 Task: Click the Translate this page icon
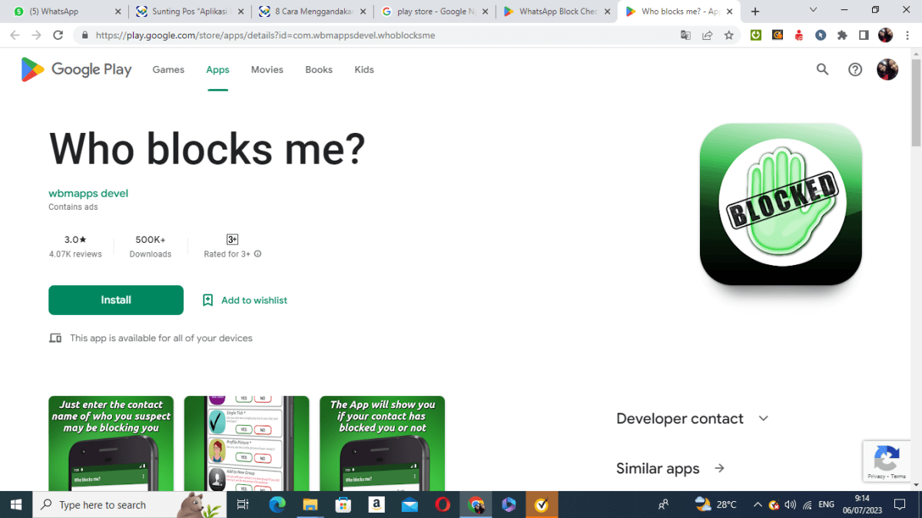(685, 35)
